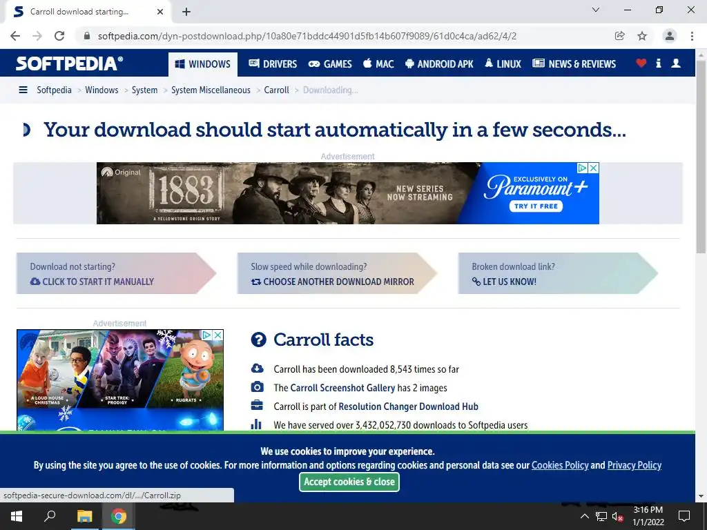Open Carroll Screenshot Gallery link
Image resolution: width=707 pixels, height=530 pixels.
(342, 388)
